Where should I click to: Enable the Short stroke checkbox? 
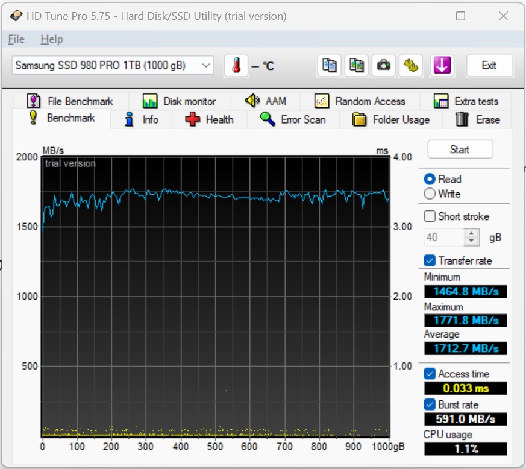tap(430, 216)
